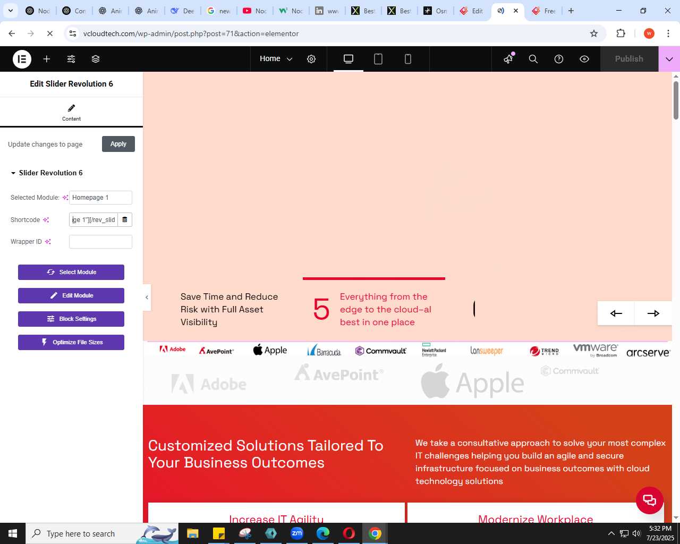The image size is (680, 544).
Task: Click the Adobe logo in top logo row
Action: tap(173, 349)
